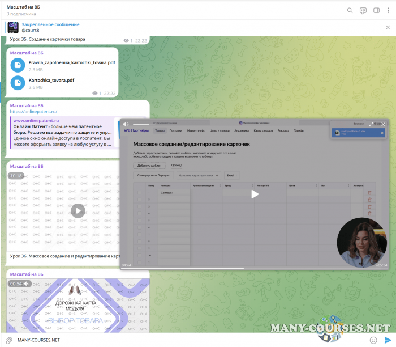The width and height of the screenshot is (396, 347).
Task: Dismiss the pinned message bar
Action: (x=387, y=27)
